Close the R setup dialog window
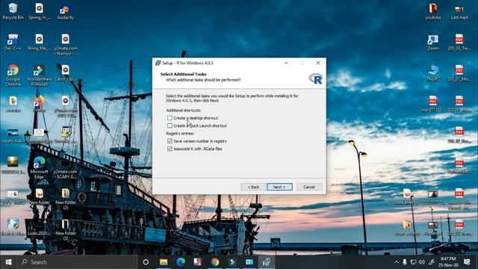This screenshot has width=478, height=269. [x=318, y=63]
